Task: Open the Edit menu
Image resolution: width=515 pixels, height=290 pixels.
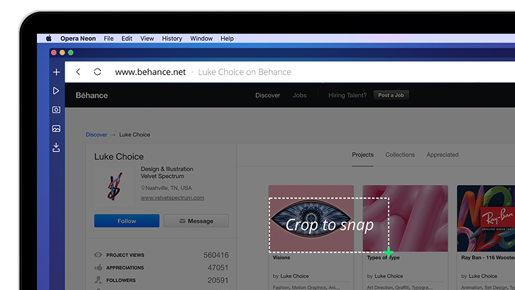Action: tap(127, 38)
